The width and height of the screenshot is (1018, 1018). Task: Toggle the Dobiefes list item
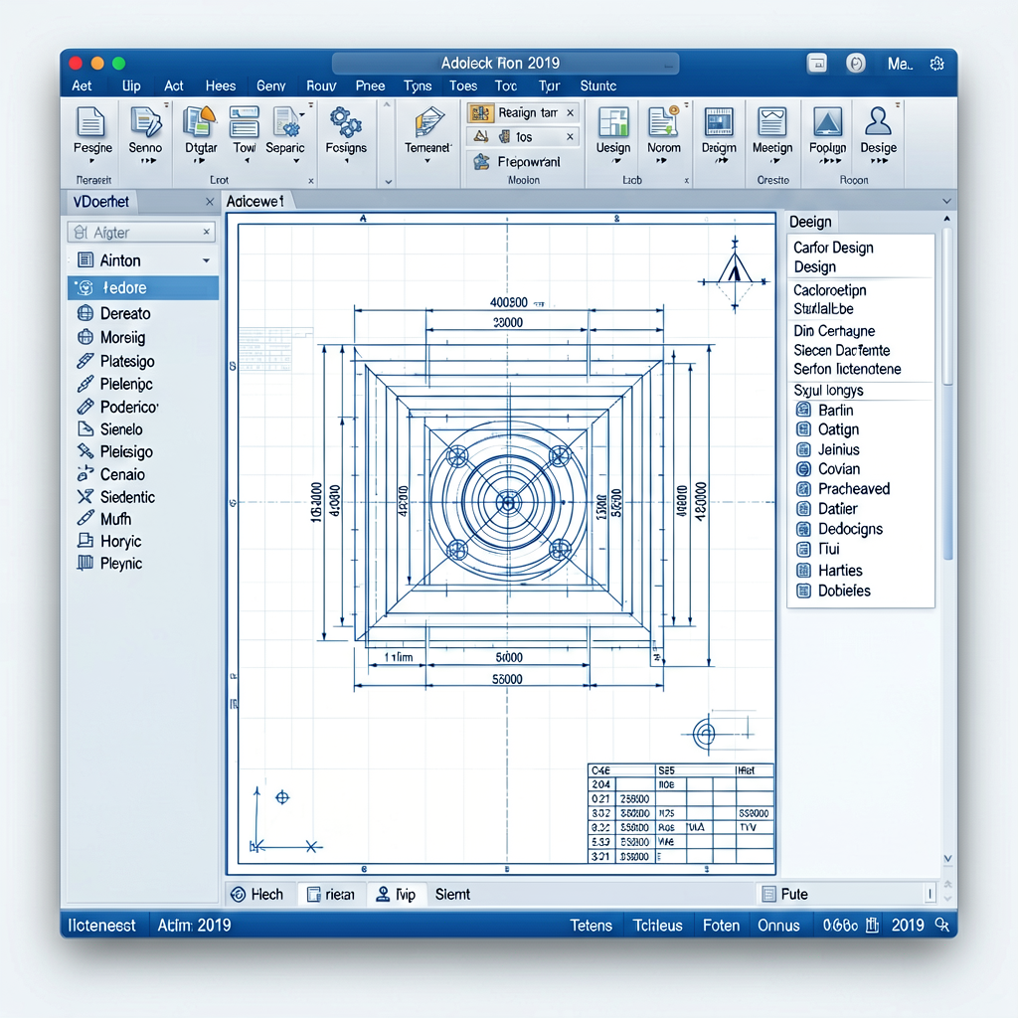[x=803, y=591]
